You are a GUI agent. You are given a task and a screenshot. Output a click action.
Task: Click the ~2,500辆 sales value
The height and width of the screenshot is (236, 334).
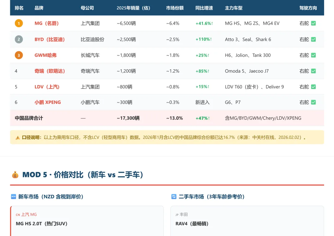click(x=126, y=39)
